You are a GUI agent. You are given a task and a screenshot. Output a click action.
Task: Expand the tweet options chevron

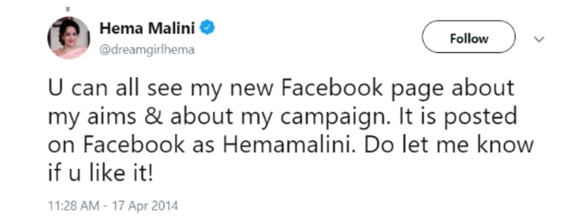539,39
